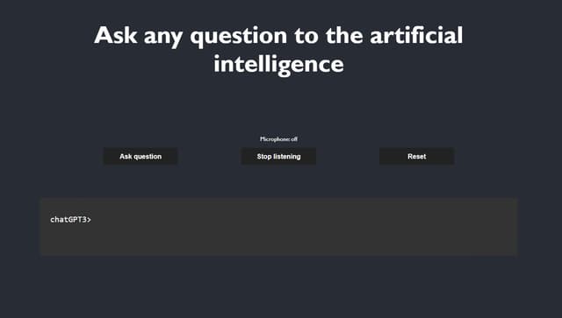Image resolution: width=562 pixels, height=318 pixels.
Task: Start a voice query with Ask question
Action: click(140, 156)
